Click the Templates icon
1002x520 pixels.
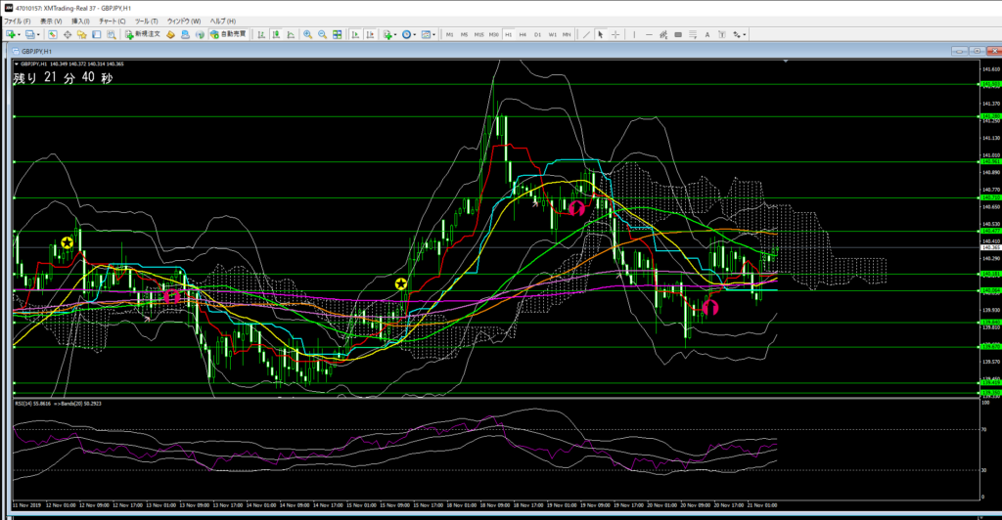click(x=427, y=34)
